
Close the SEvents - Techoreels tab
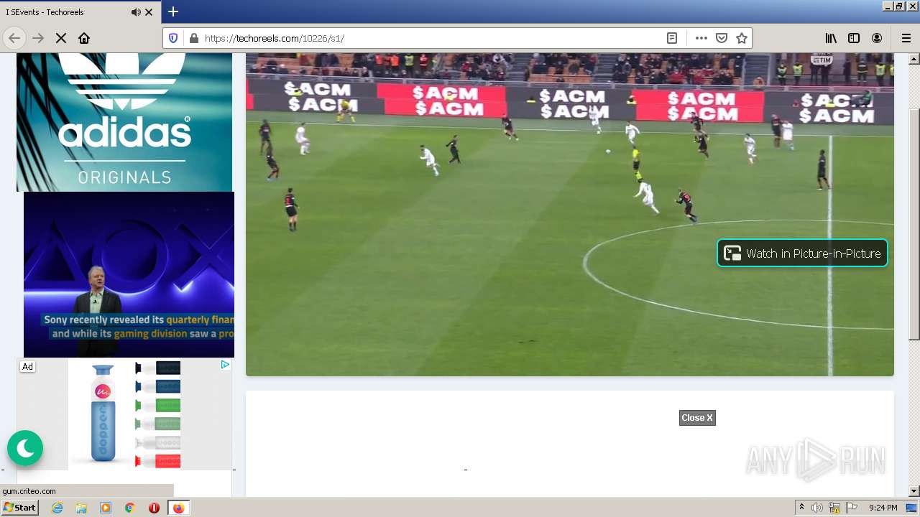click(149, 12)
